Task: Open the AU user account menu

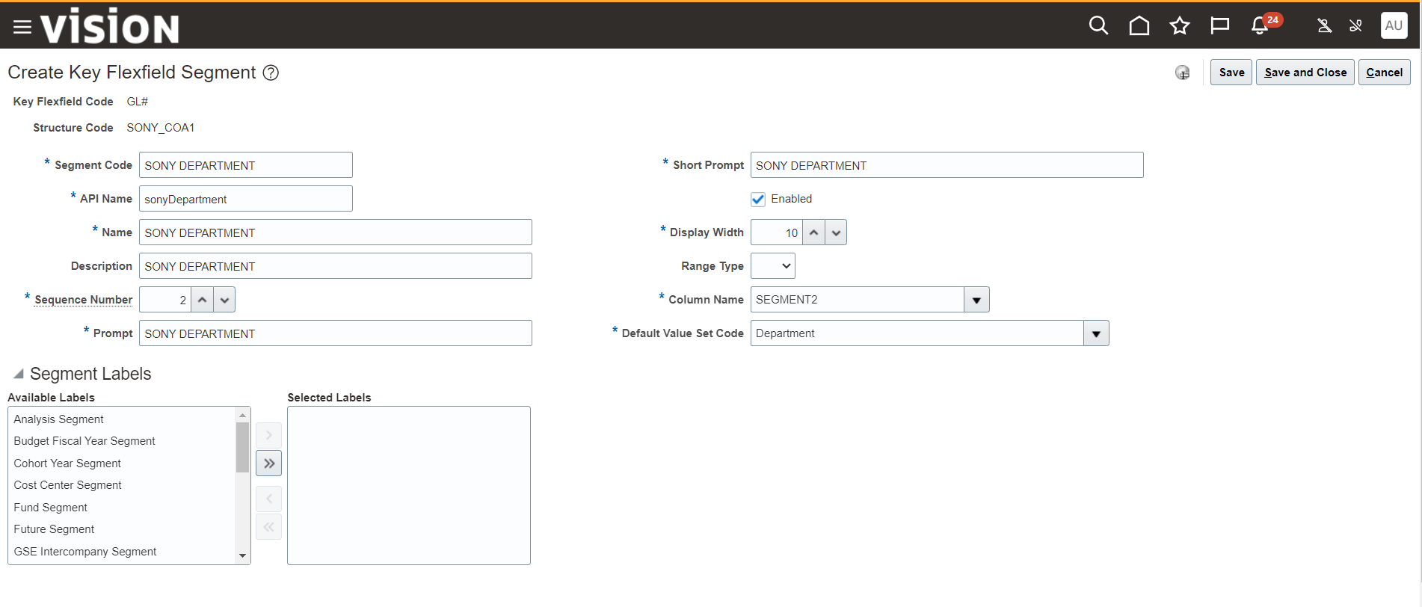Action: (1394, 25)
